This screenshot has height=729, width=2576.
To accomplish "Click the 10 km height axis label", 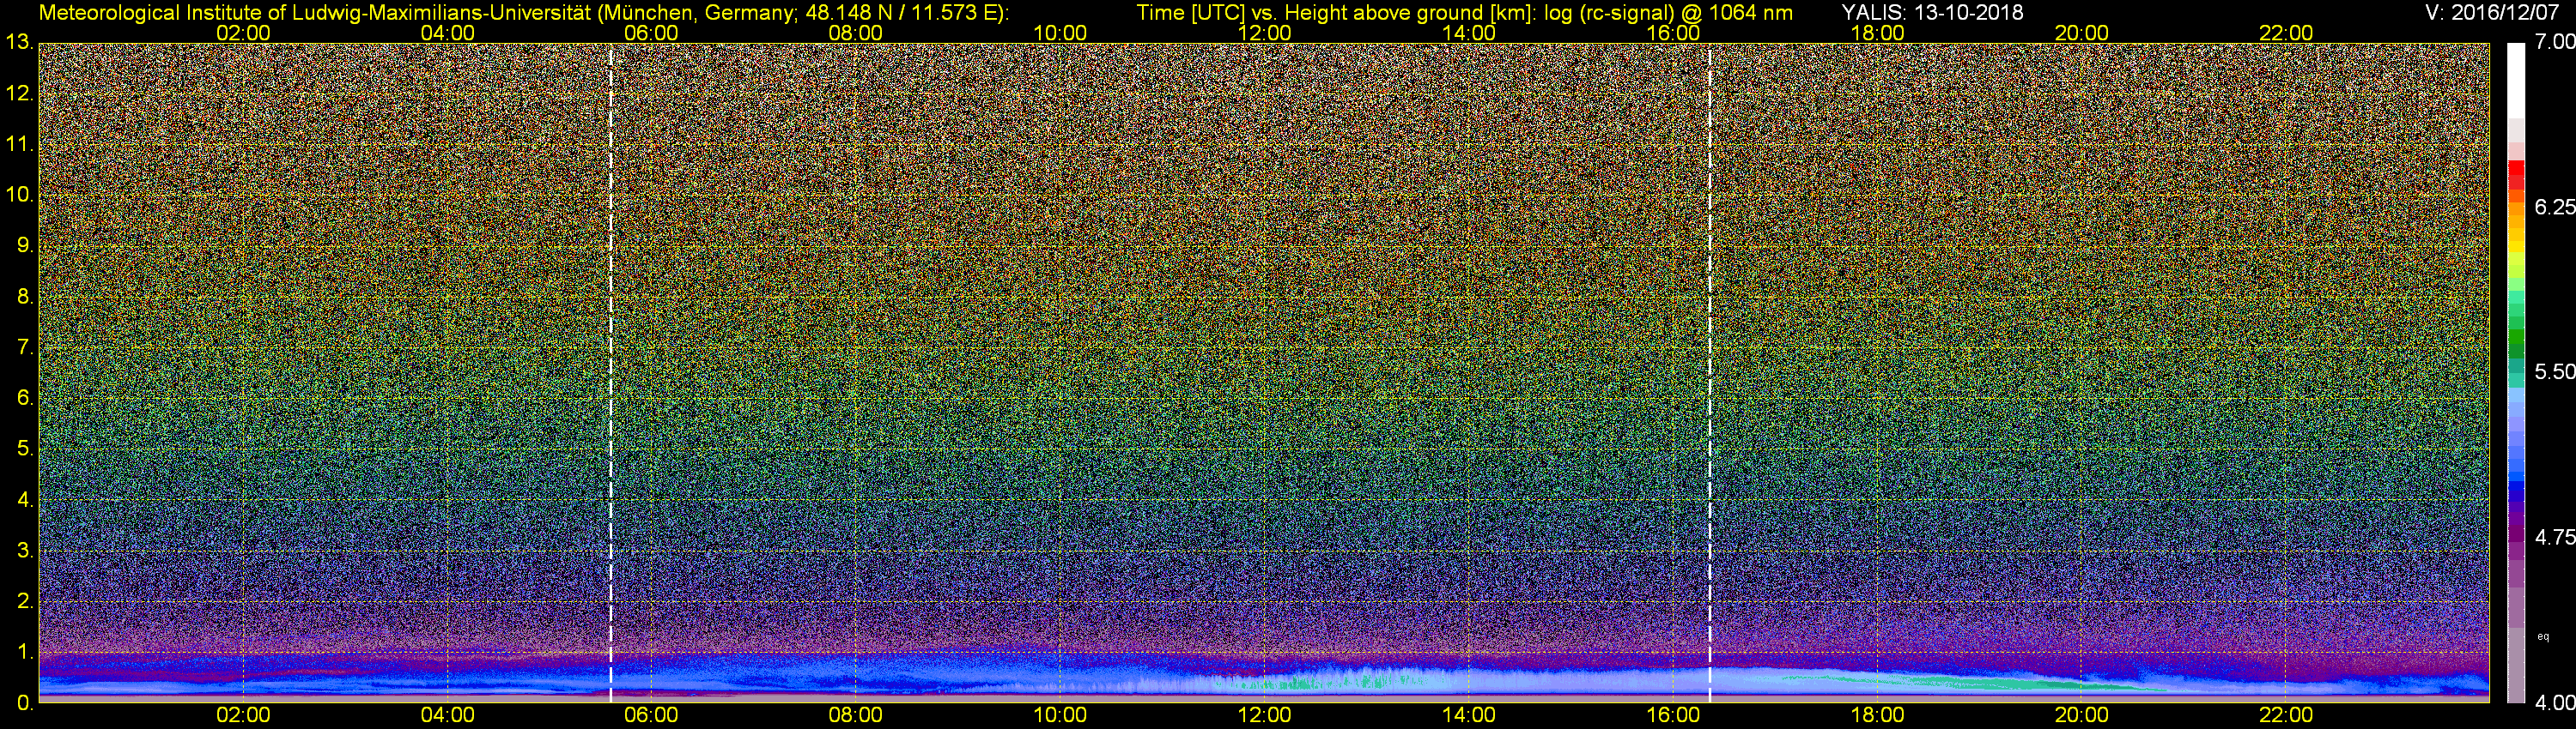I will point(19,195).
